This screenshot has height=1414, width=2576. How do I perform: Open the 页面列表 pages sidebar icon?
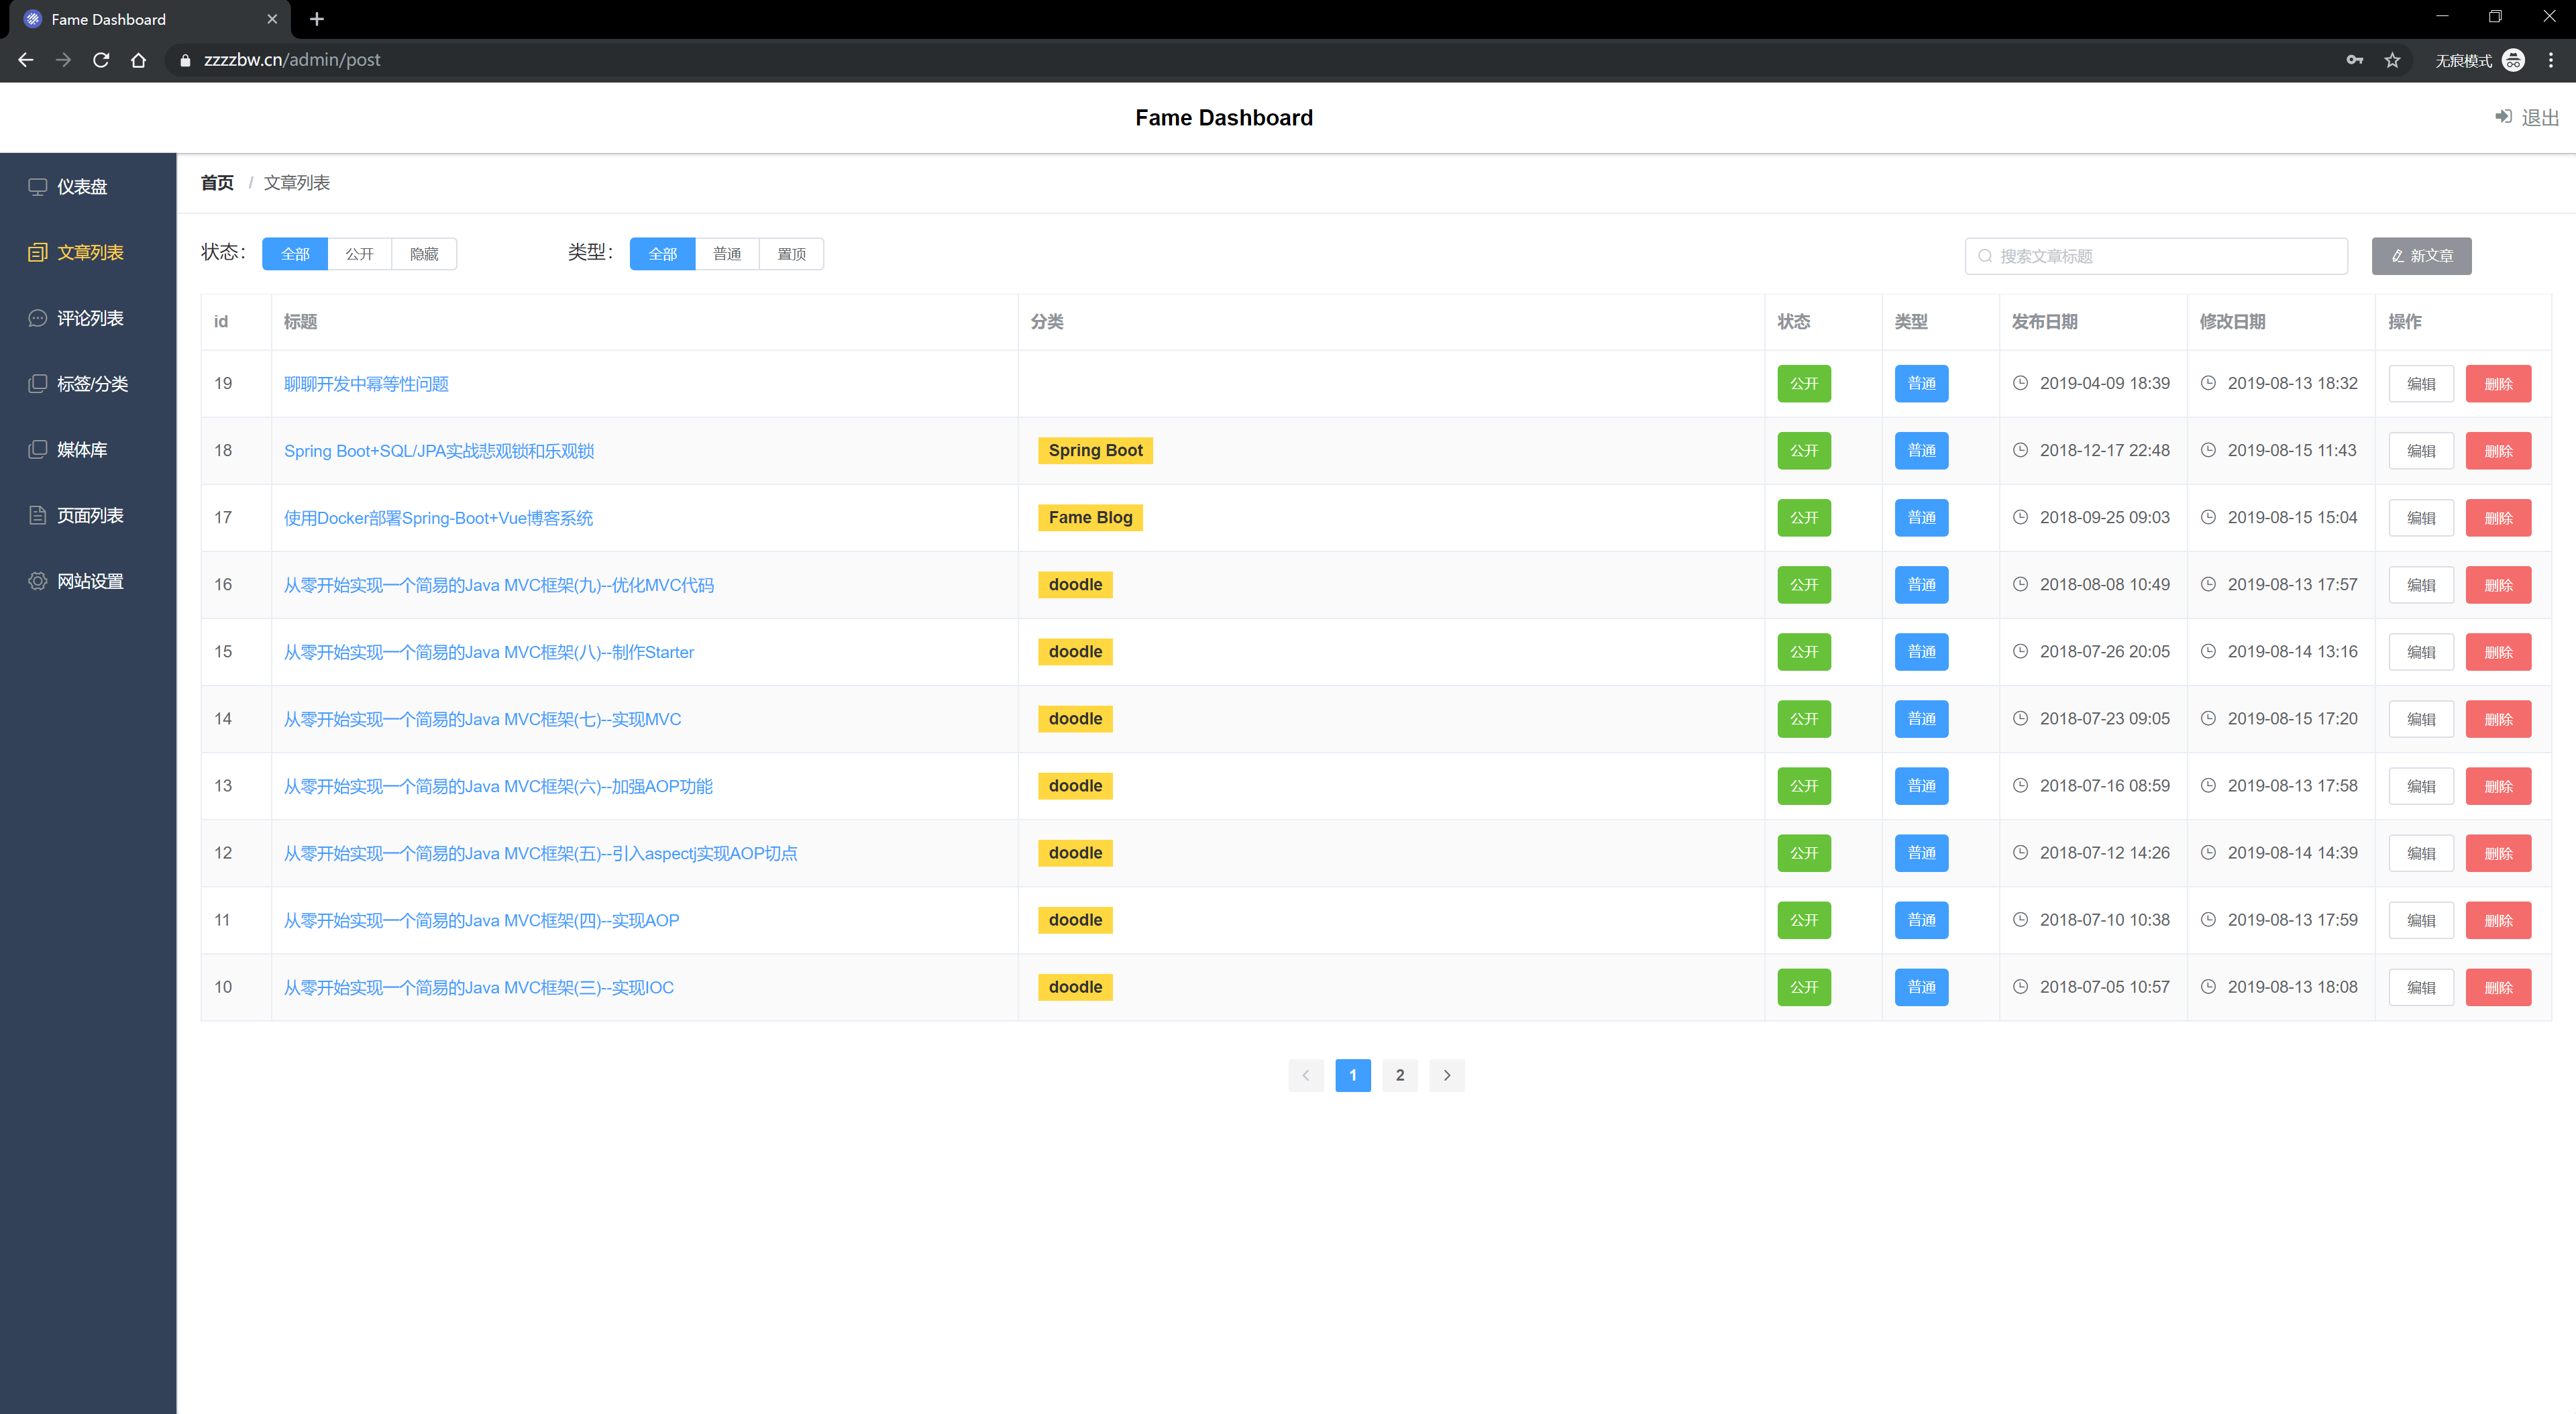click(x=37, y=516)
